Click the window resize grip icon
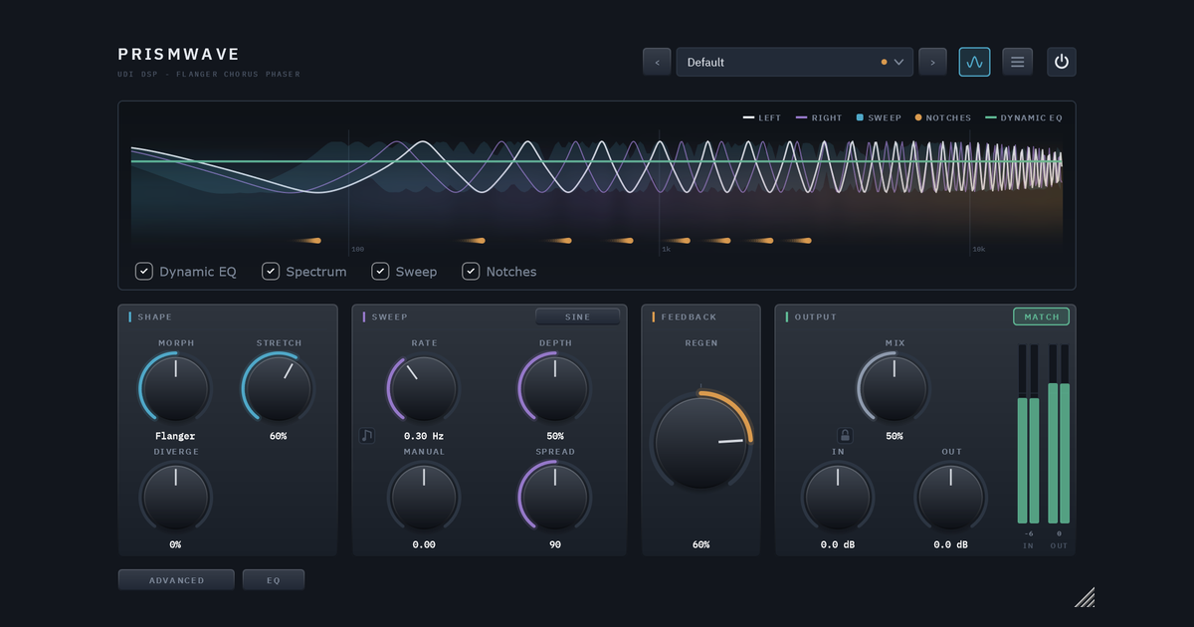 tap(1085, 597)
